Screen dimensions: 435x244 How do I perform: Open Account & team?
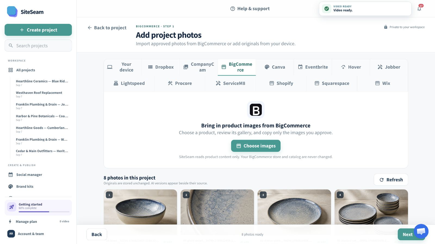tap(38, 234)
